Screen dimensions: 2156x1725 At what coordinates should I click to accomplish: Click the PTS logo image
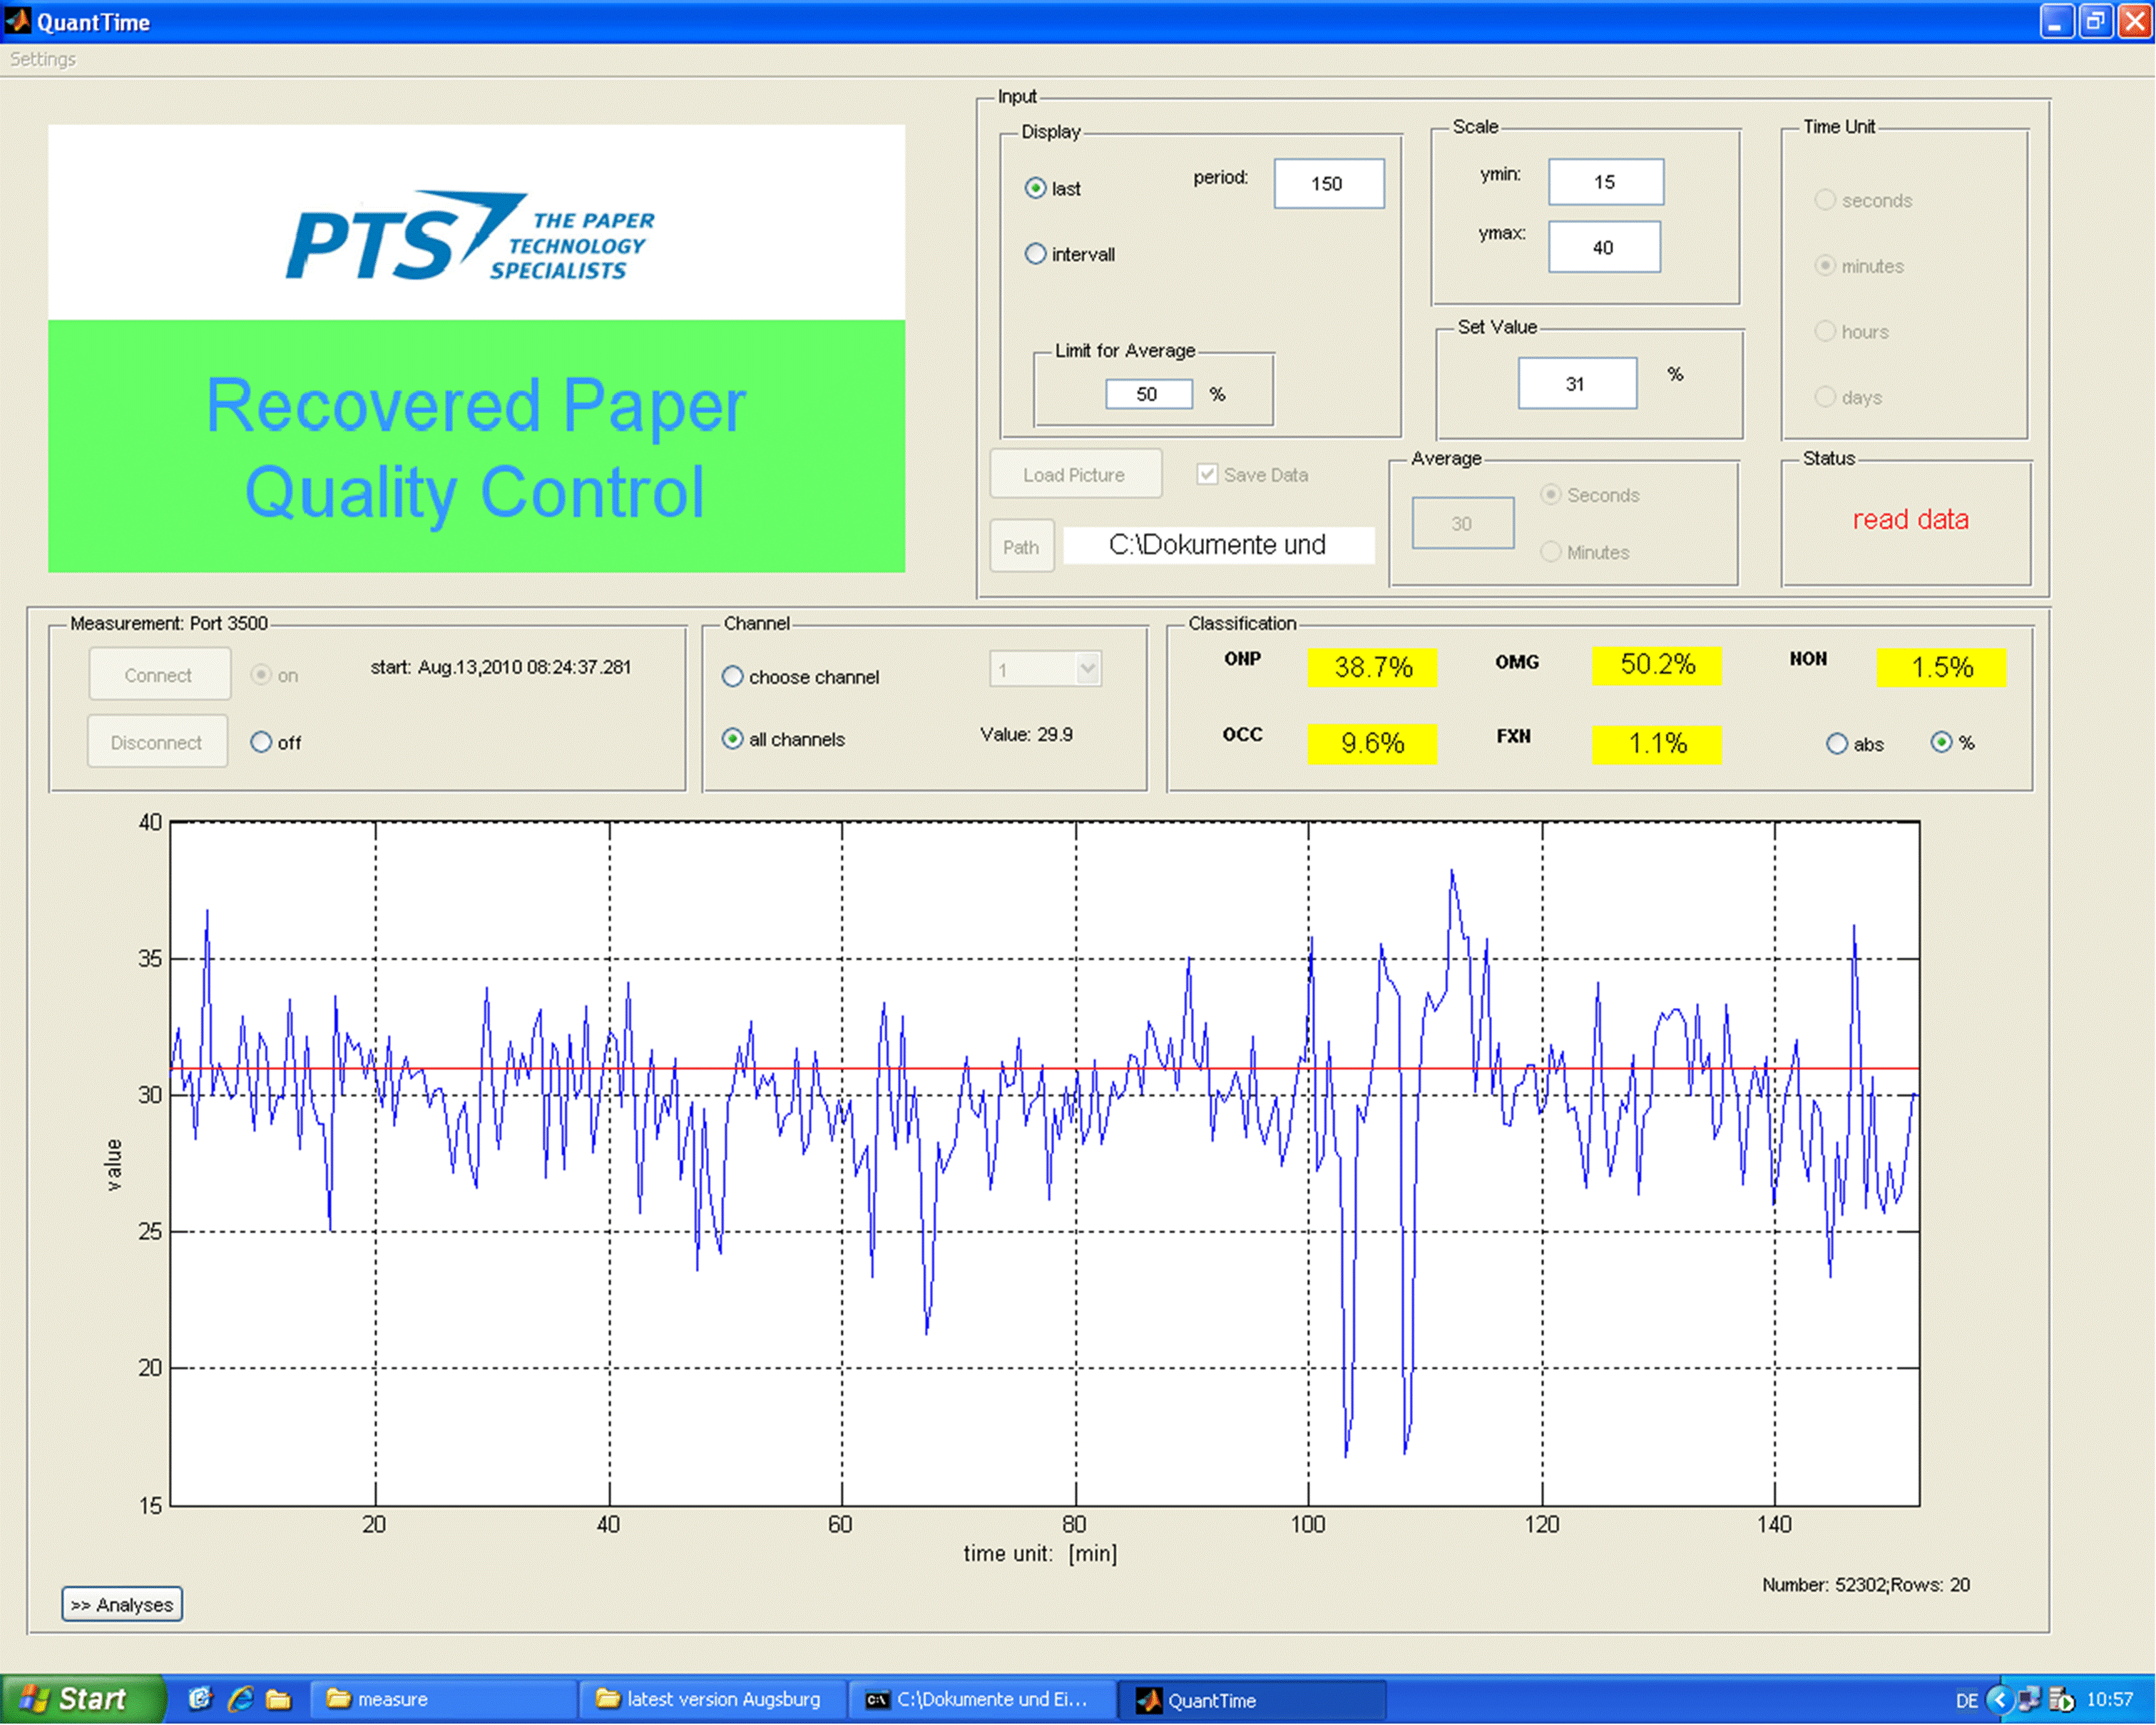click(477, 222)
